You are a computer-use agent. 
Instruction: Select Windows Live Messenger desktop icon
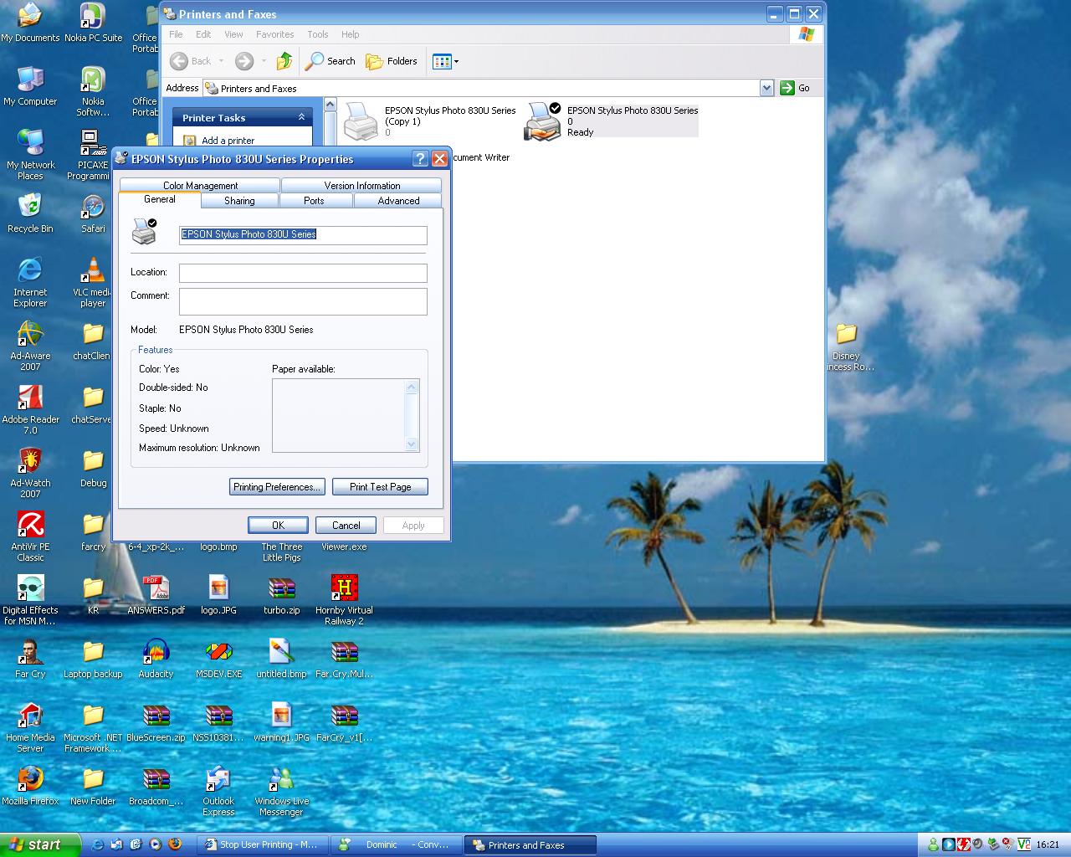pyautogui.click(x=281, y=791)
